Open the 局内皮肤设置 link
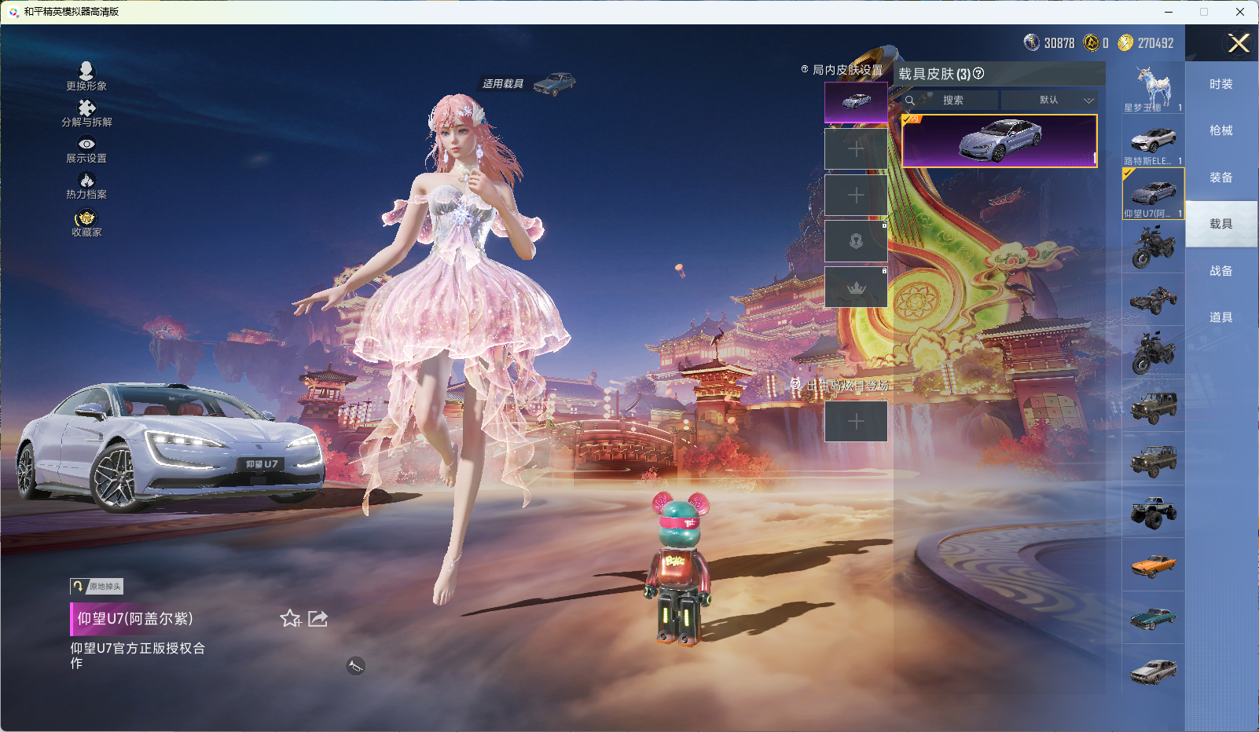This screenshot has width=1259, height=732. click(842, 70)
